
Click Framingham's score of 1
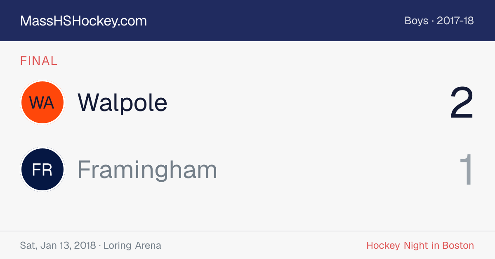tap(467, 170)
